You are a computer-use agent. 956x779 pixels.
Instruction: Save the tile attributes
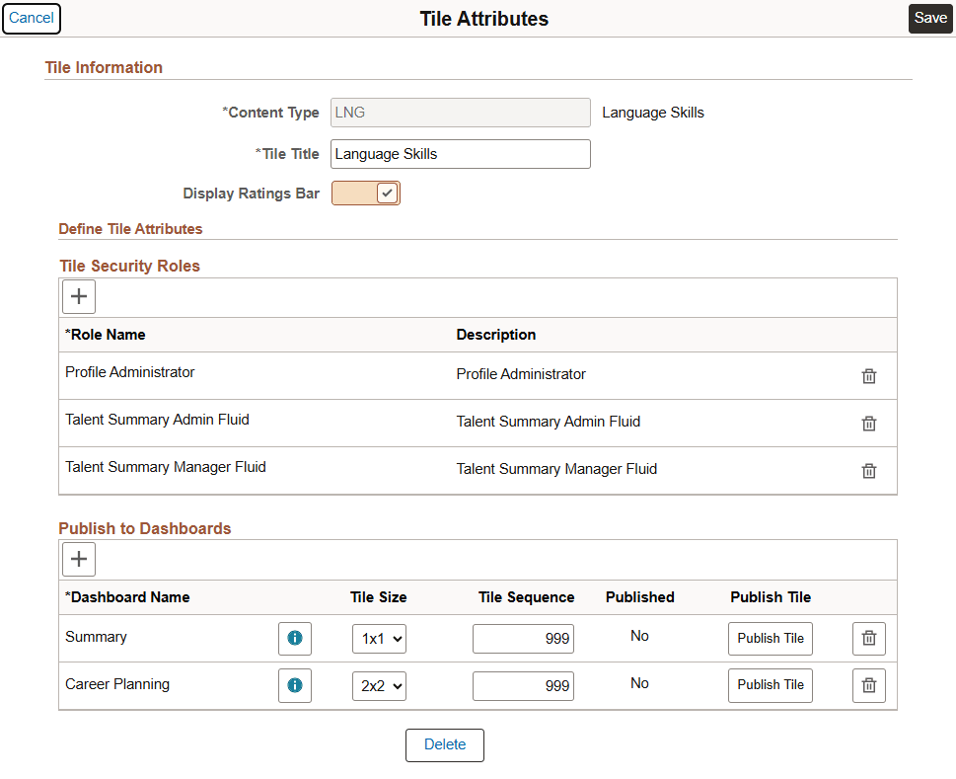pos(930,19)
